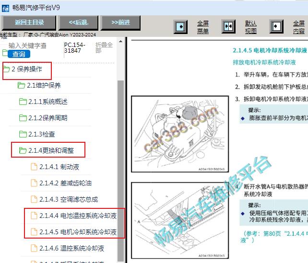Click the 默认视图 split-view icon
This screenshot has height=263, width=308.
point(228,26)
